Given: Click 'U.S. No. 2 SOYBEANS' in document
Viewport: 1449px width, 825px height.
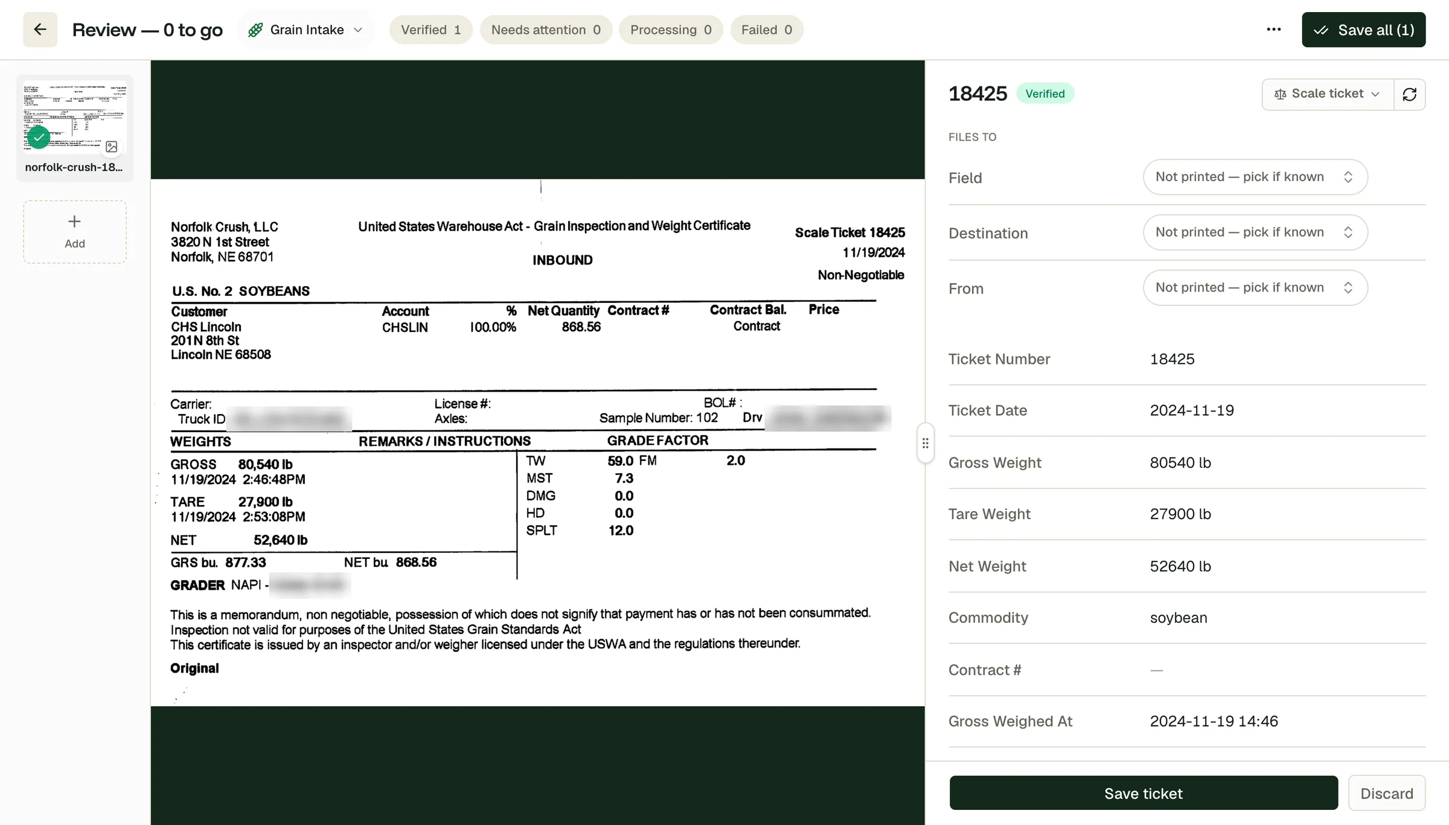Looking at the screenshot, I should (x=240, y=291).
